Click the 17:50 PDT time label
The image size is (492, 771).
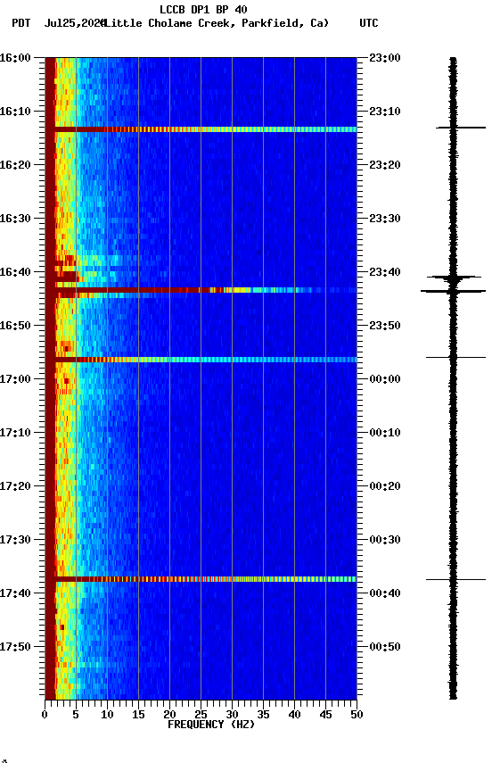click(x=15, y=647)
